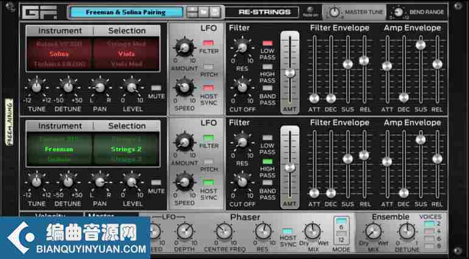The height and width of the screenshot is (259, 469).
Task: Click the save patch disk icon
Action: (x=215, y=12)
